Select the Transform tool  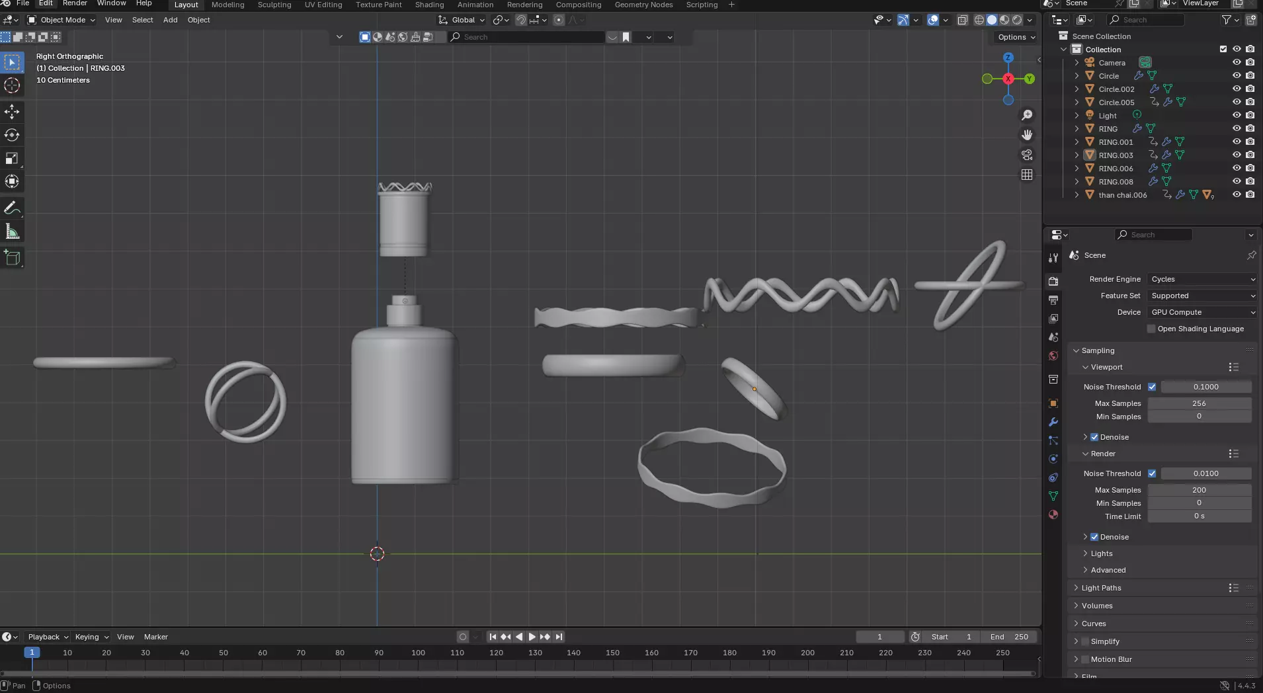click(x=12, y=181)
